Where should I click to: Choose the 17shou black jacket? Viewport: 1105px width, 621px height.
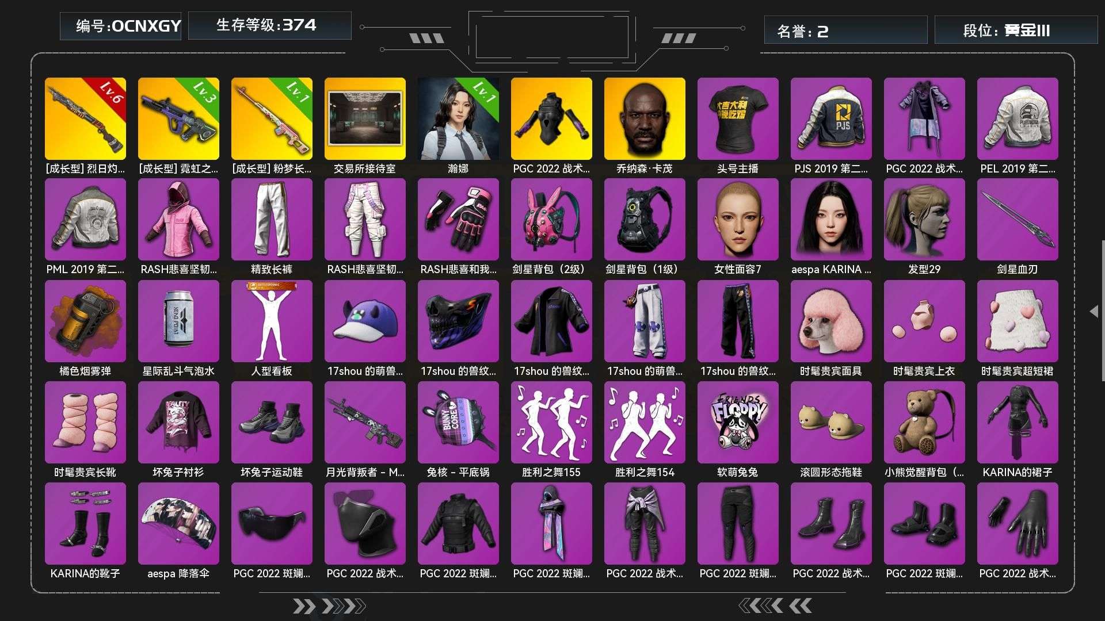[551, 321]
